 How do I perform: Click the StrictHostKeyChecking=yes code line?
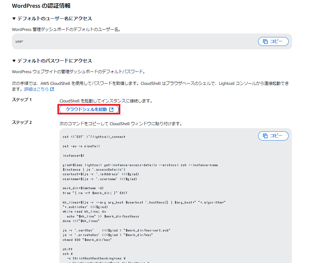pos(96,258)
